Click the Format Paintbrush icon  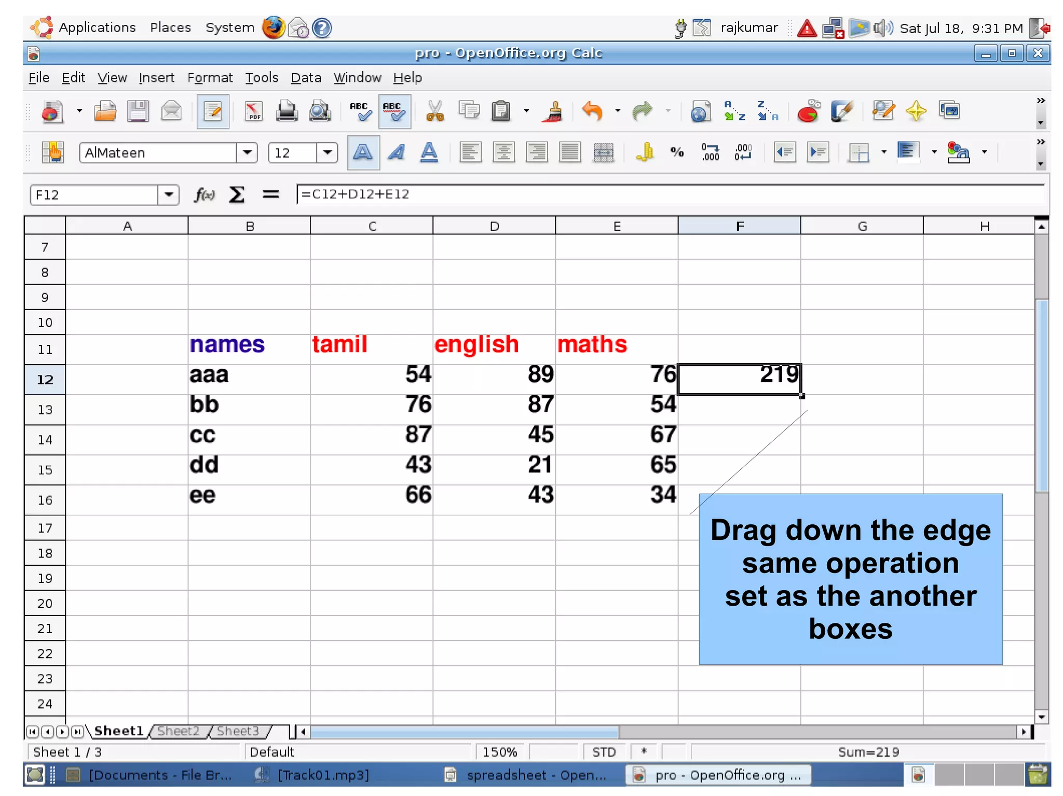click(x=553, y=111)
